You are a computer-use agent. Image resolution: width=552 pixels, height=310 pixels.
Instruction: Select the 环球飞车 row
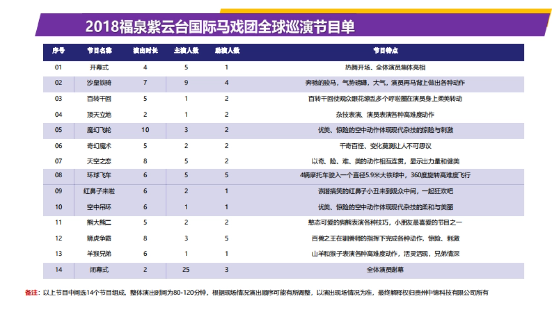(276, 176)
